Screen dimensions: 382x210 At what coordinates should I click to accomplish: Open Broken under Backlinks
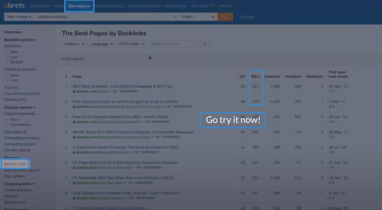(16, 62)
